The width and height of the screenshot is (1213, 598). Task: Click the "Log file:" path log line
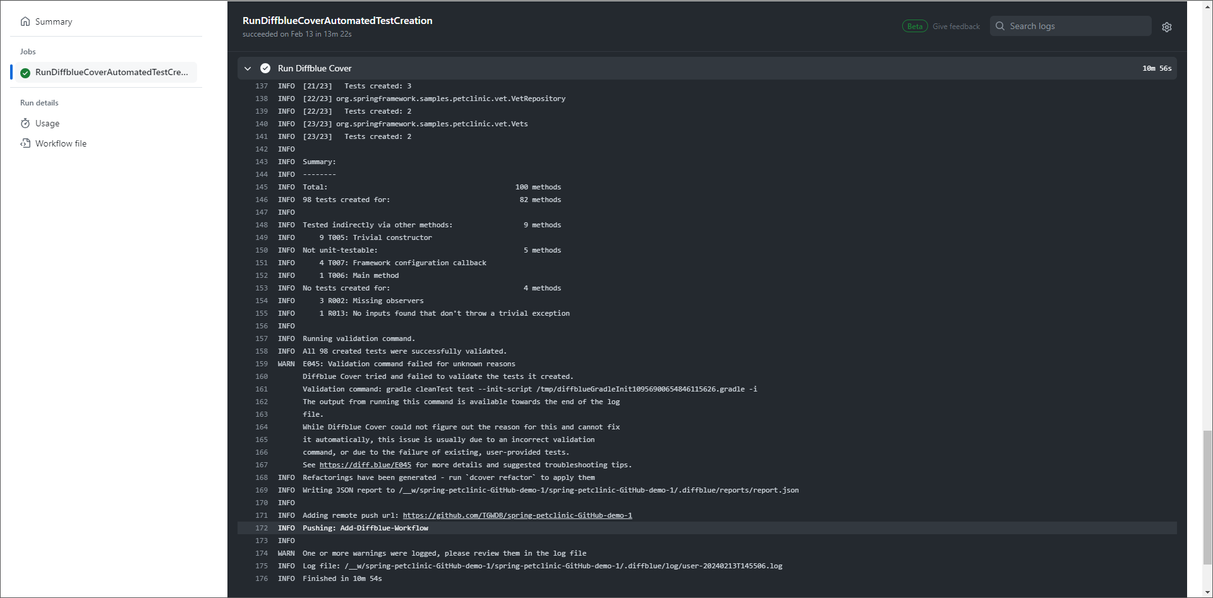point(542,566)
